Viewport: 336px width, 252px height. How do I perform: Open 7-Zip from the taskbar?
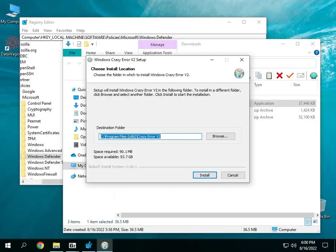(73, 245)
